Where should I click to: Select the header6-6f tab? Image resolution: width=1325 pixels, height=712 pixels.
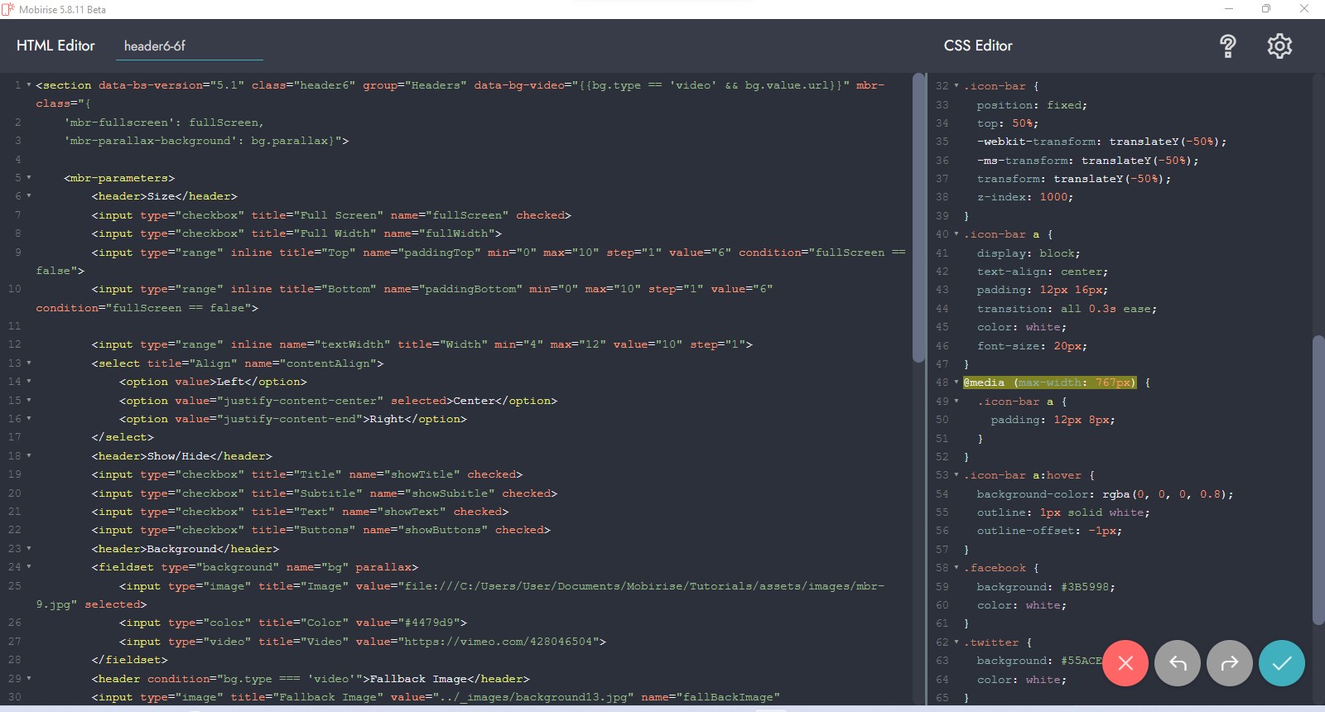pyautogui.click(x=155, y=46)
